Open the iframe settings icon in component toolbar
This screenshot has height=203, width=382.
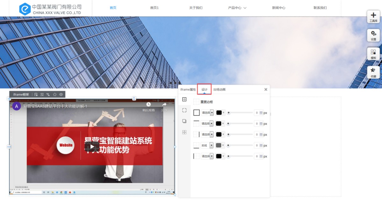coord(36,94)
